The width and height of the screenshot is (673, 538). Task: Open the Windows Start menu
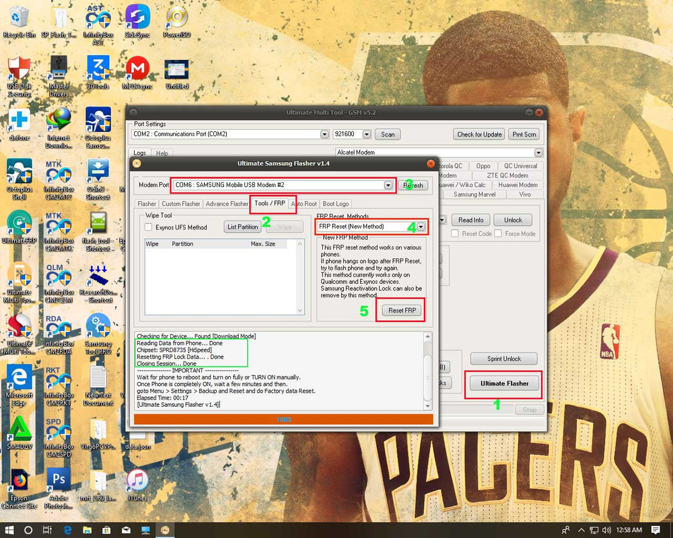click(x=9, y=530)
